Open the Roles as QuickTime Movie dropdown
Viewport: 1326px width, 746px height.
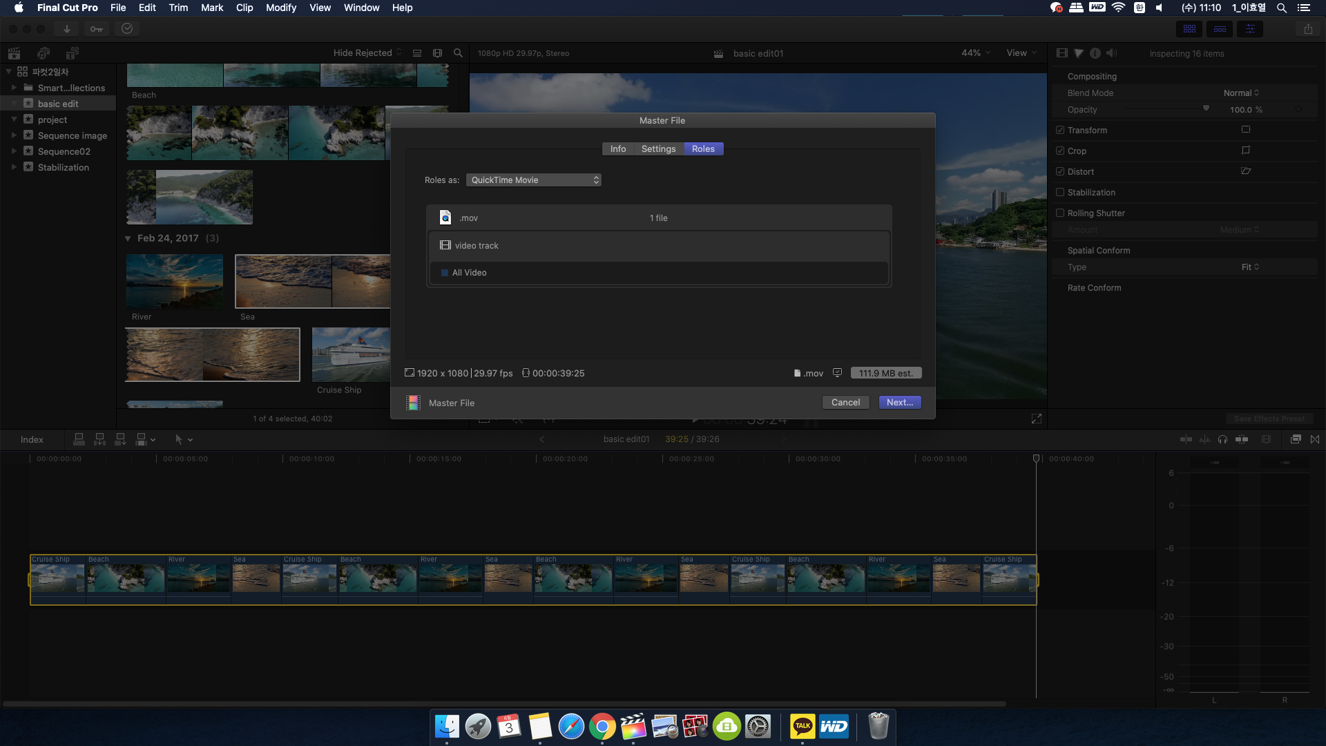(533, 180)
